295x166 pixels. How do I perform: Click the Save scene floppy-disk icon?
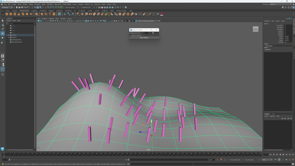click(x=22, y=7)
